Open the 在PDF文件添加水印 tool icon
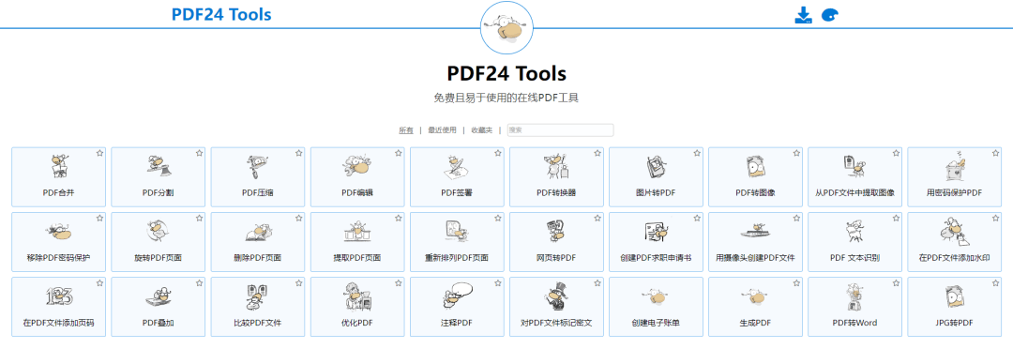1013x364 pixels. click(x=954, y=232)
